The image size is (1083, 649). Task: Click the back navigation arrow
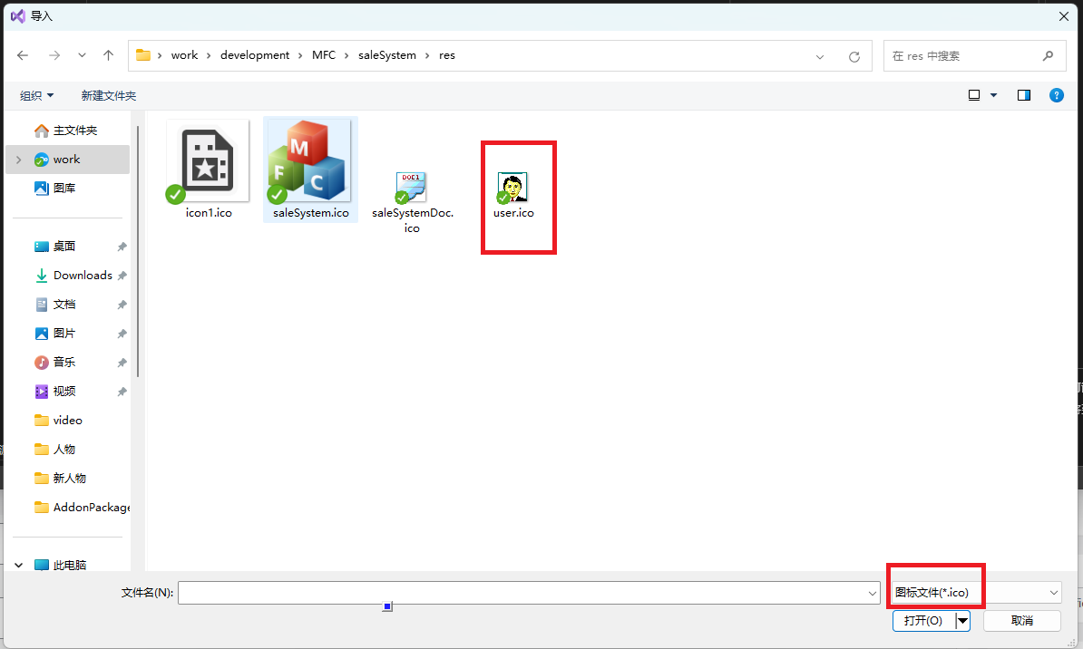point(24,55)
